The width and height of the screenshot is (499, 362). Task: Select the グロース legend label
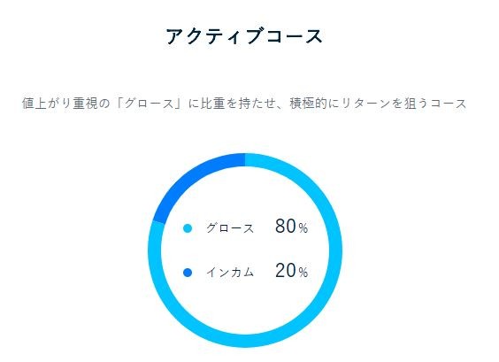click(230, 228)
